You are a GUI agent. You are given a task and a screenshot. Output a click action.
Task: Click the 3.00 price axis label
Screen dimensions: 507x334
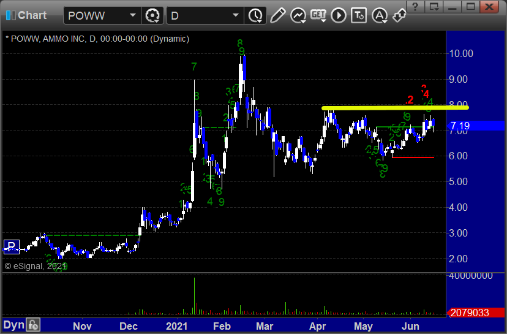tap(458, 233)
